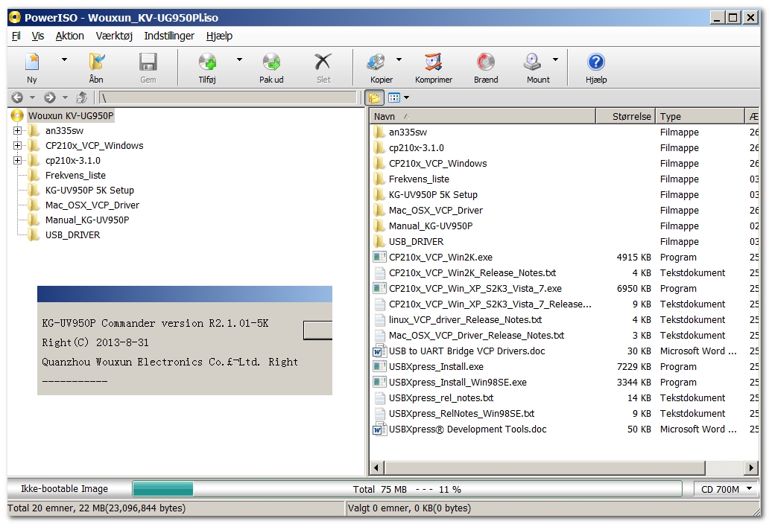This screenshot has height=524, width=769.
Task: Click the Manual_KG-UV950P folder in file list
Action: (431, 226)
